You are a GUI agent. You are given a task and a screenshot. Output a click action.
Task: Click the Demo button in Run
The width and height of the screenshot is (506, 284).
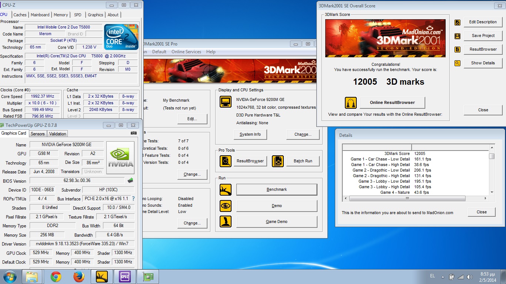pyautogui.click(x=277, y=206)
